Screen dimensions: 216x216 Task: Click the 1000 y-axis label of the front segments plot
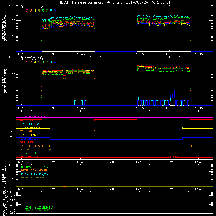point(12,6)
